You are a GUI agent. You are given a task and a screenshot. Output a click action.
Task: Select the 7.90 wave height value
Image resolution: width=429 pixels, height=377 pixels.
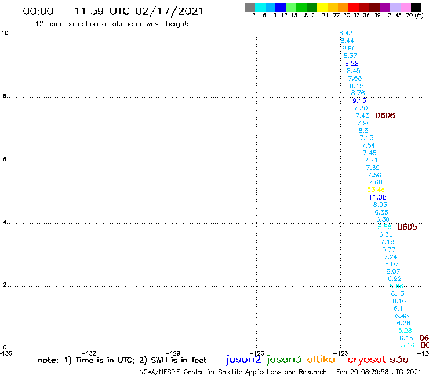tap(363, 123)
